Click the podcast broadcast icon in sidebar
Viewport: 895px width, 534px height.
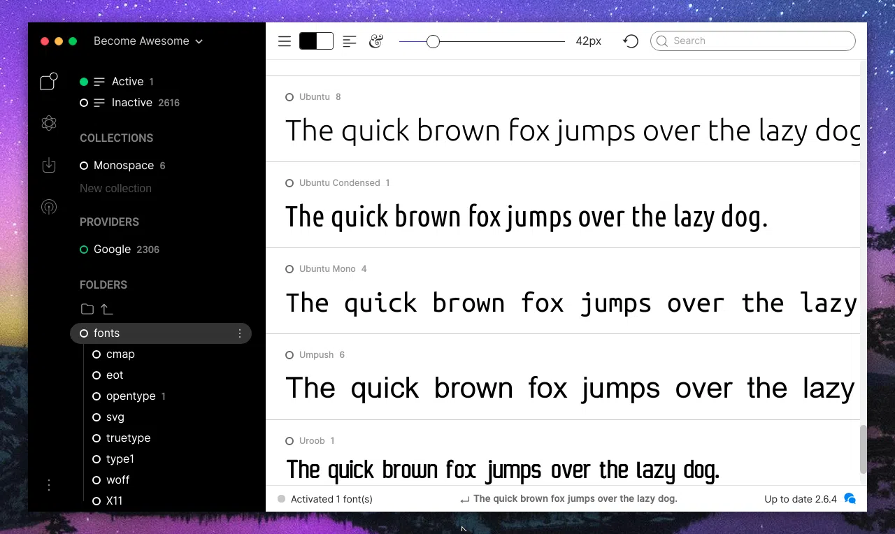(48, 207)
